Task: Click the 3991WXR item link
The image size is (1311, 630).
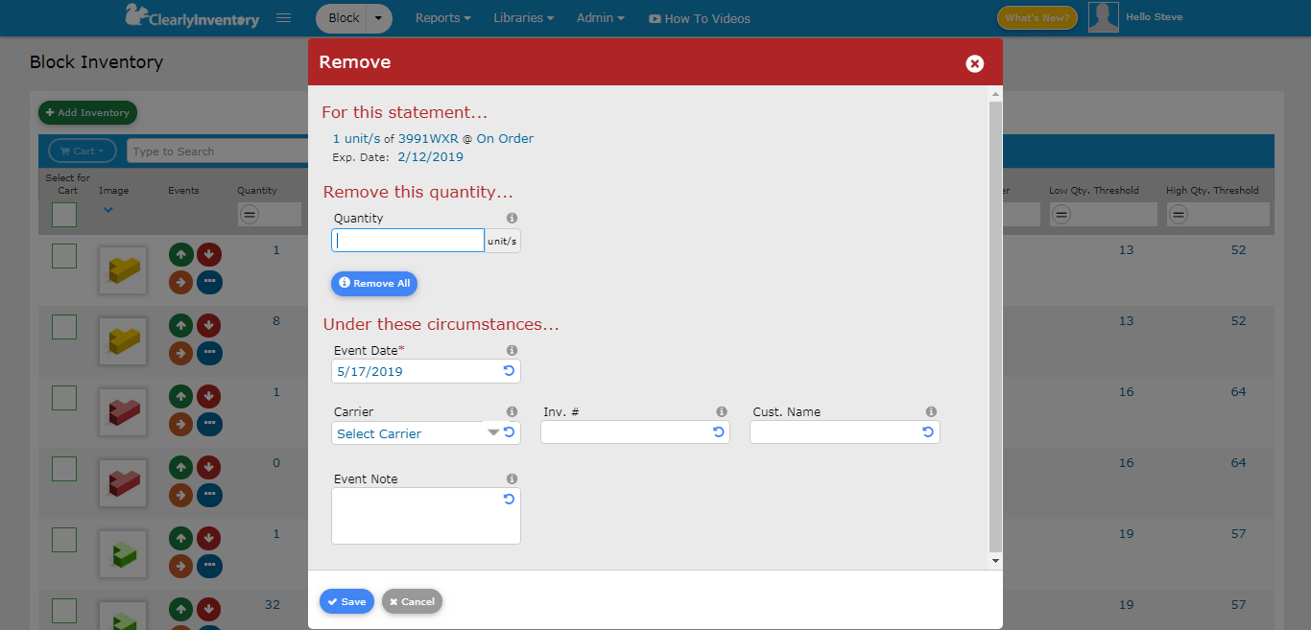Action: (428, 139)
